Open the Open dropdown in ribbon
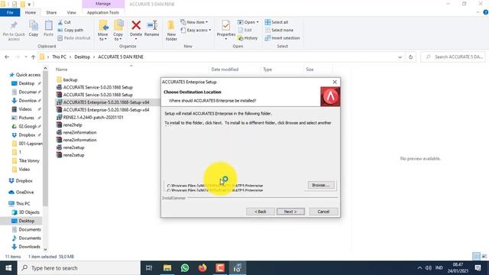Image resolution: width=489 pixels, height=275 pixels. click(248, 22)
